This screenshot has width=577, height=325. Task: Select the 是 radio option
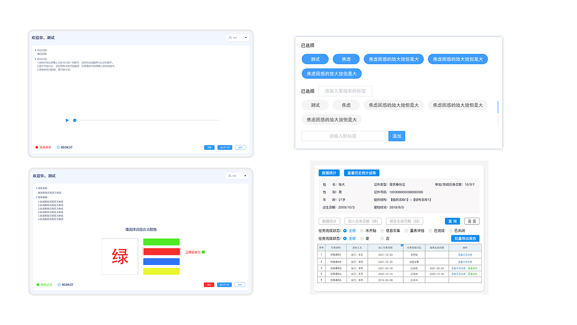click(x=362, y=238)
